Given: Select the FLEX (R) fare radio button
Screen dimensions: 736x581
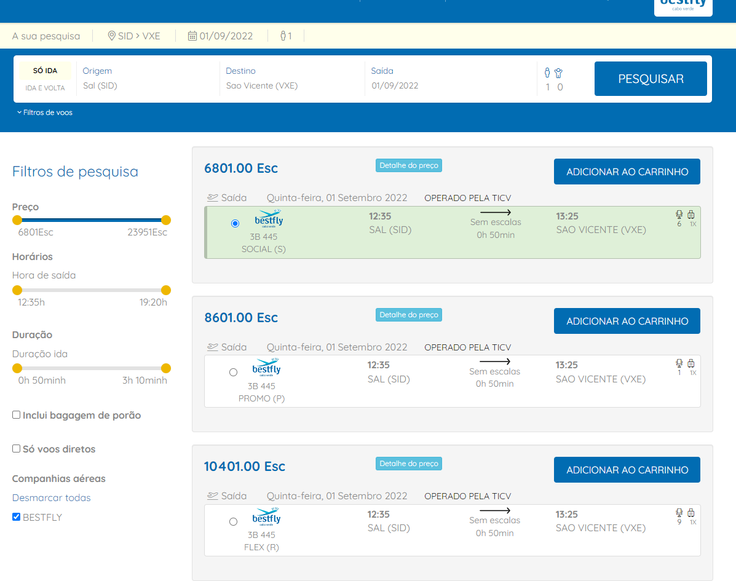Looking at the screenshot, I should pyautogui.click(x=233, y=521).
